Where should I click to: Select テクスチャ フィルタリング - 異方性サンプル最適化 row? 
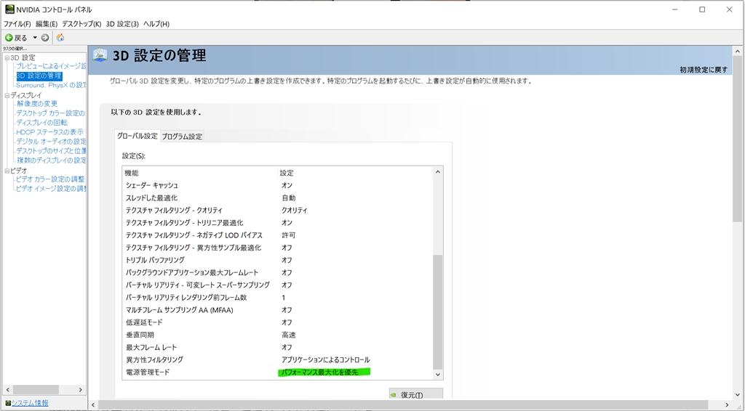tap(278, 248)
